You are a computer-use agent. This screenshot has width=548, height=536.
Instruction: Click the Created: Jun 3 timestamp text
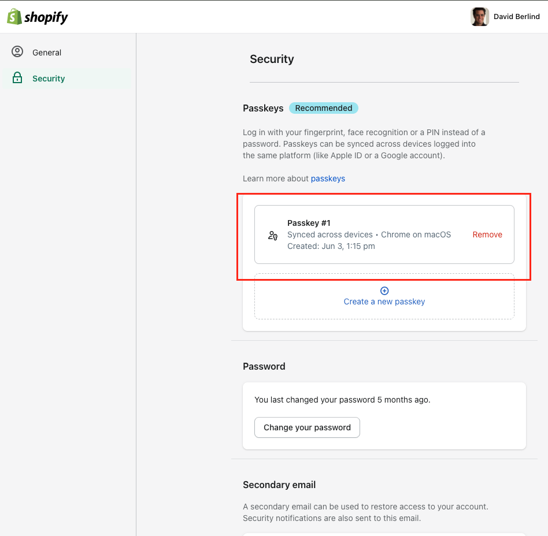331,245
